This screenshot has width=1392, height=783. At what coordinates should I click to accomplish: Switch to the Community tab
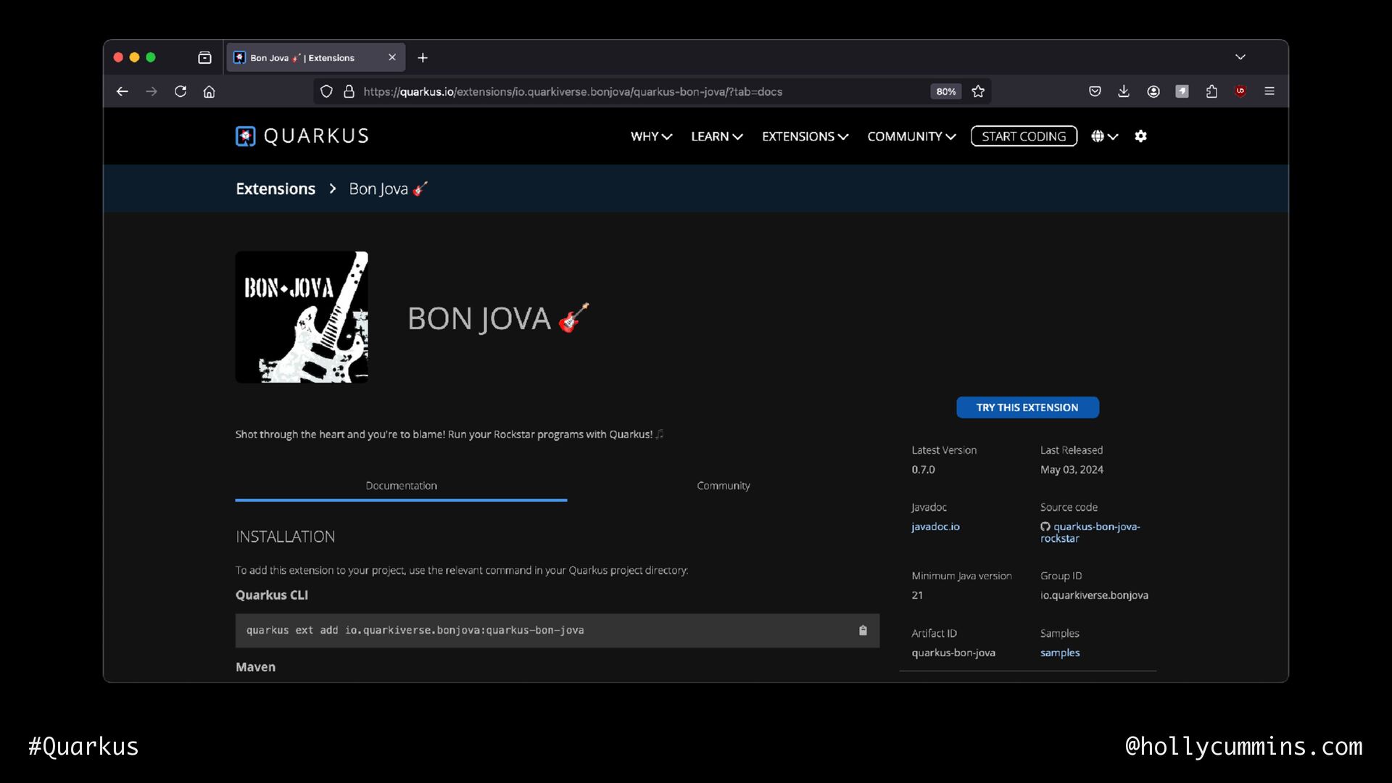[x=723, y=486]
